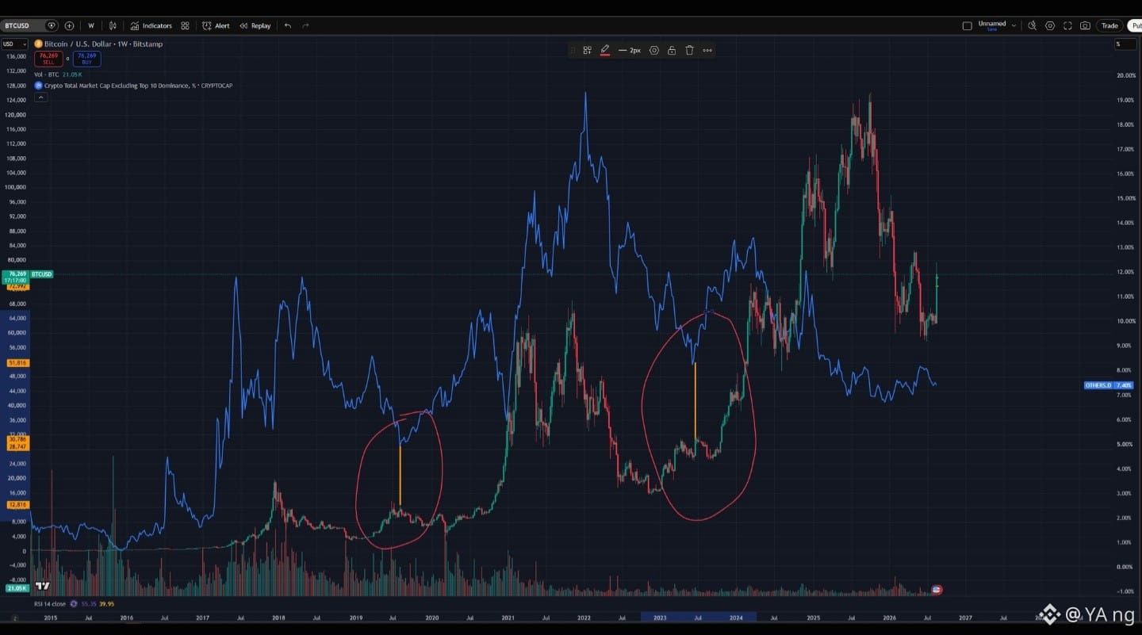Add a comparison symbol with plus icon
The image size is (1142, 635).
pyautogui.click(x=69, y=26)
